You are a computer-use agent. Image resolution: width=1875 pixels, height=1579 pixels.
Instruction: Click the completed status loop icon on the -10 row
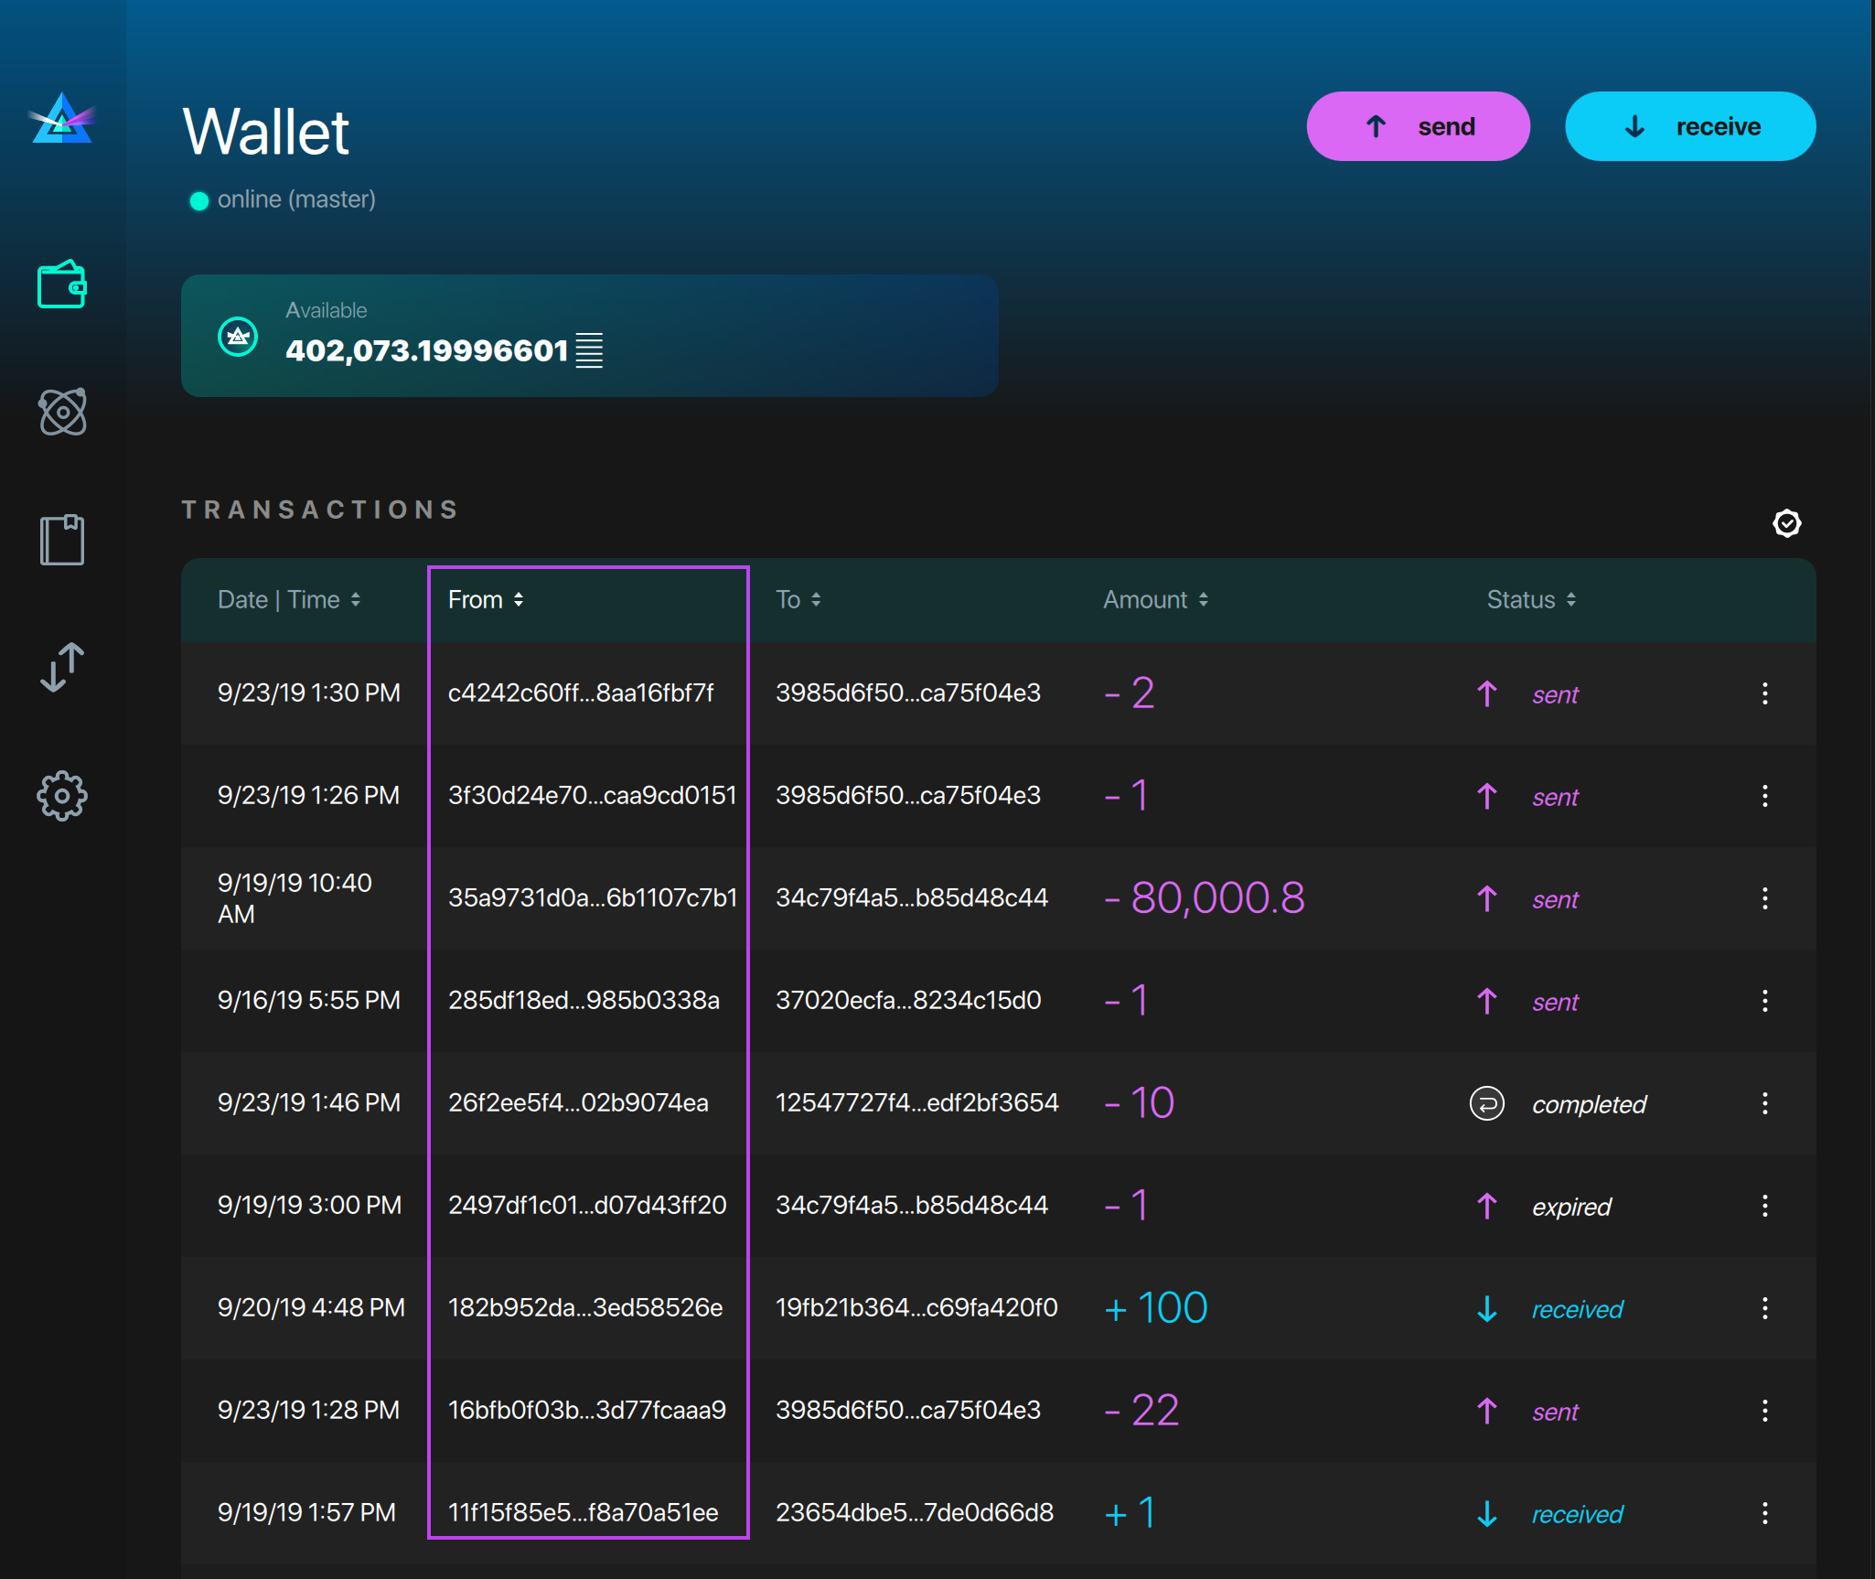tap(1485, 1104)
